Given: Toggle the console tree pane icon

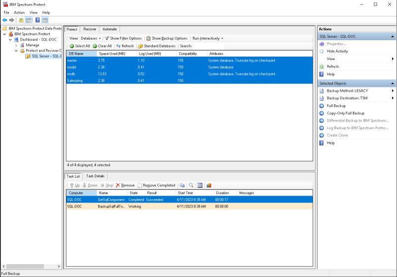Looking at the screenshot, I should coord(29,20).
